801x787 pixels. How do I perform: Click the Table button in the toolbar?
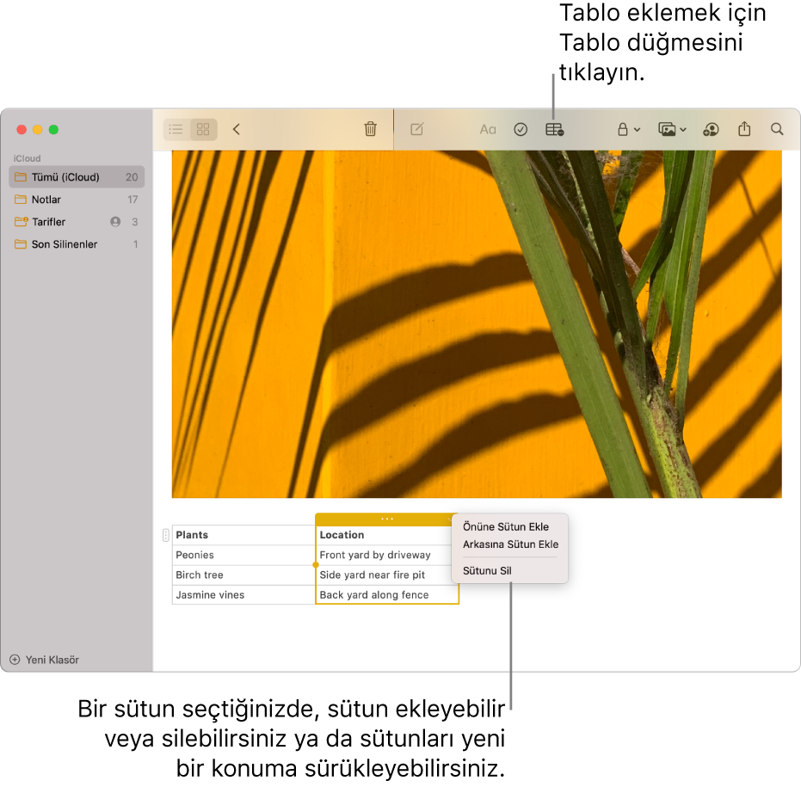click(x=554, y=129)
